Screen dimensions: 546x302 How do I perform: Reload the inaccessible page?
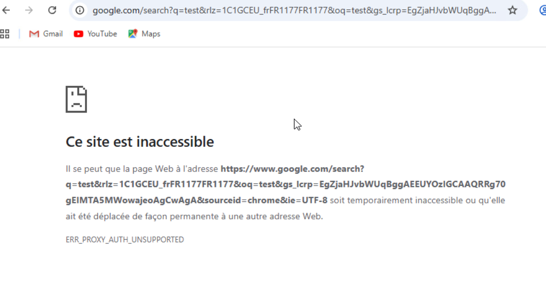52,10
